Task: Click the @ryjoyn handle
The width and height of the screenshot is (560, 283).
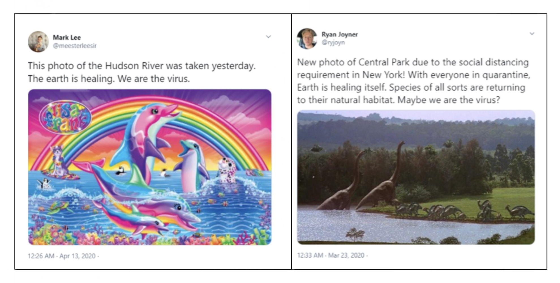Action: (333, 42)
